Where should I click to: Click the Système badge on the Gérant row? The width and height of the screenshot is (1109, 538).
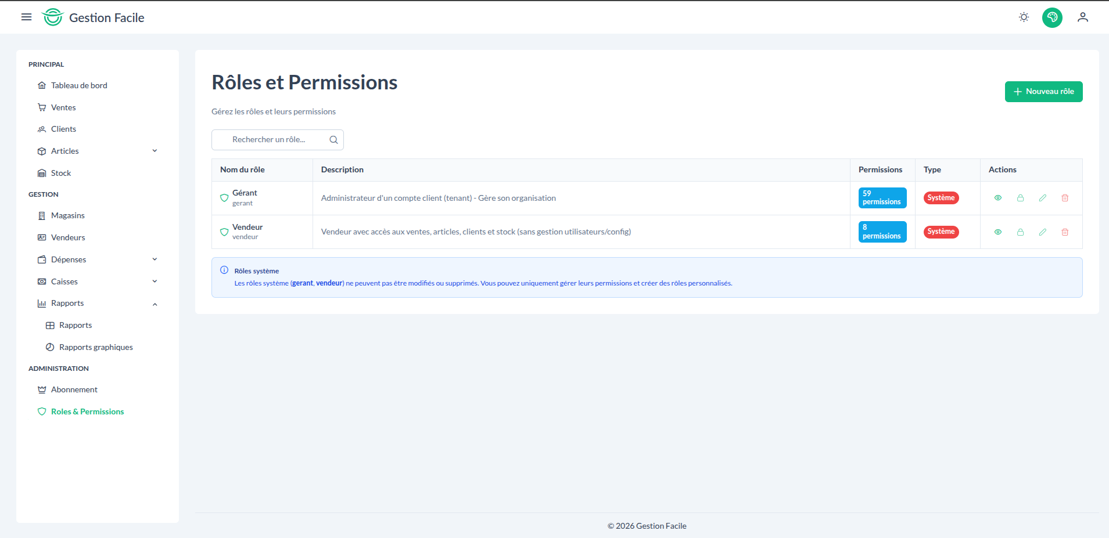[941, 198]
